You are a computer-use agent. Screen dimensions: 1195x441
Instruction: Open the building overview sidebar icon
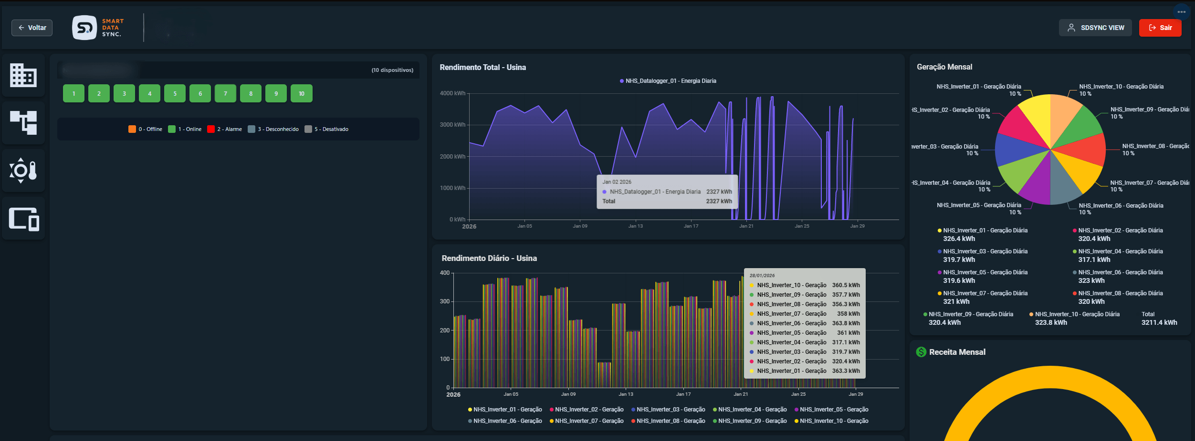(x=23, y=75)
